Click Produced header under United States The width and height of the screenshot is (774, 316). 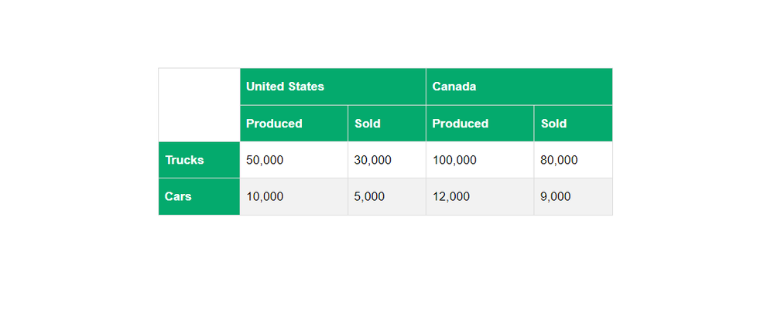(x=274, y=124)
